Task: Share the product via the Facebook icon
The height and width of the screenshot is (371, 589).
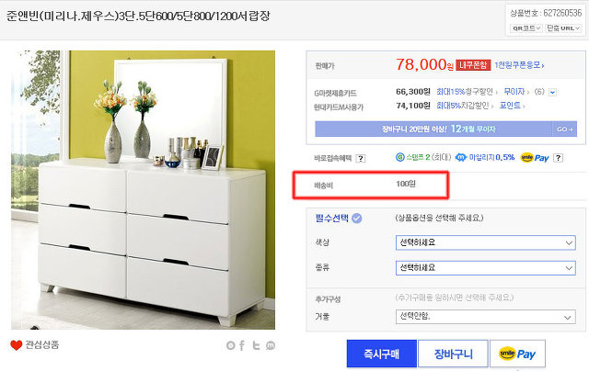Action: click(242, 345)
